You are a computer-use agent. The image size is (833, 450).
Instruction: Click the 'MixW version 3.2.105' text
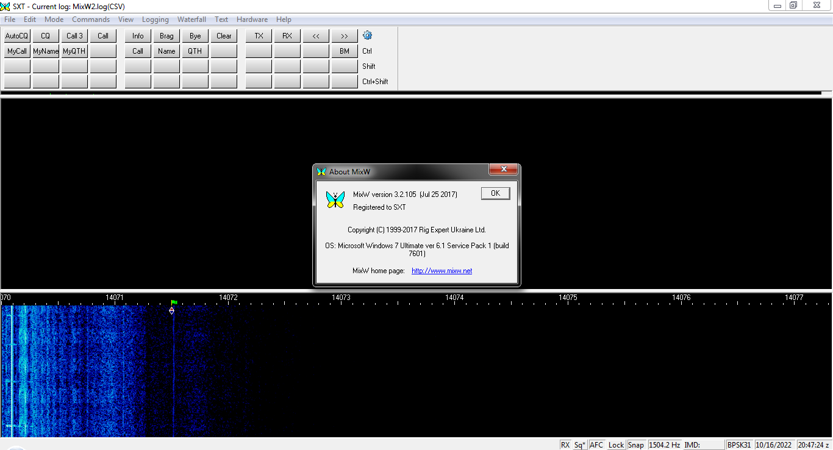(385, 195)
